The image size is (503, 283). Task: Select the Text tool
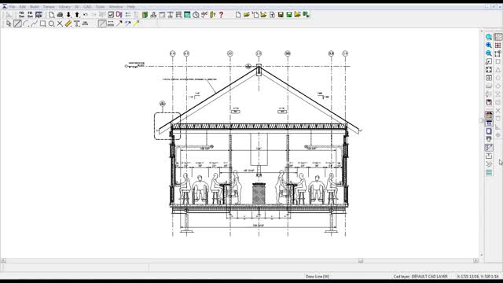click(77, 24)
